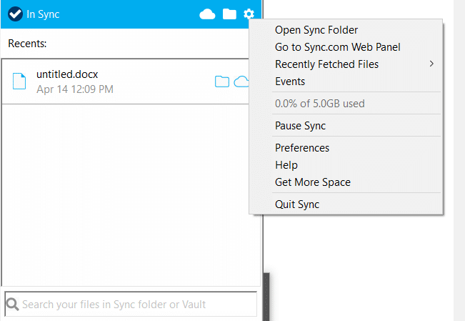Click the In Sync status text
Screen dimensions: 465x321
(x=43, y=14)
